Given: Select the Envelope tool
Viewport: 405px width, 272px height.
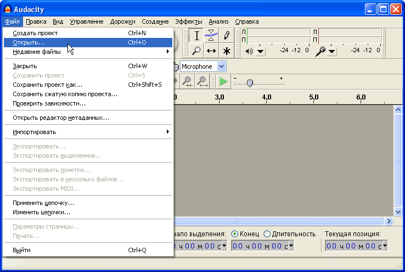Looking at the screenshot, I should tap(211, 35).
